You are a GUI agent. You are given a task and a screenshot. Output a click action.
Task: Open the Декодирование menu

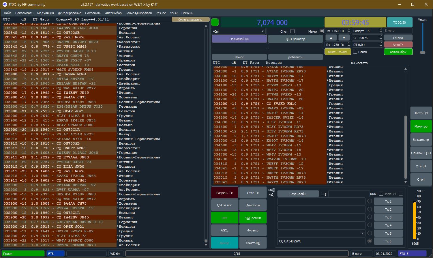click(70, 13)
